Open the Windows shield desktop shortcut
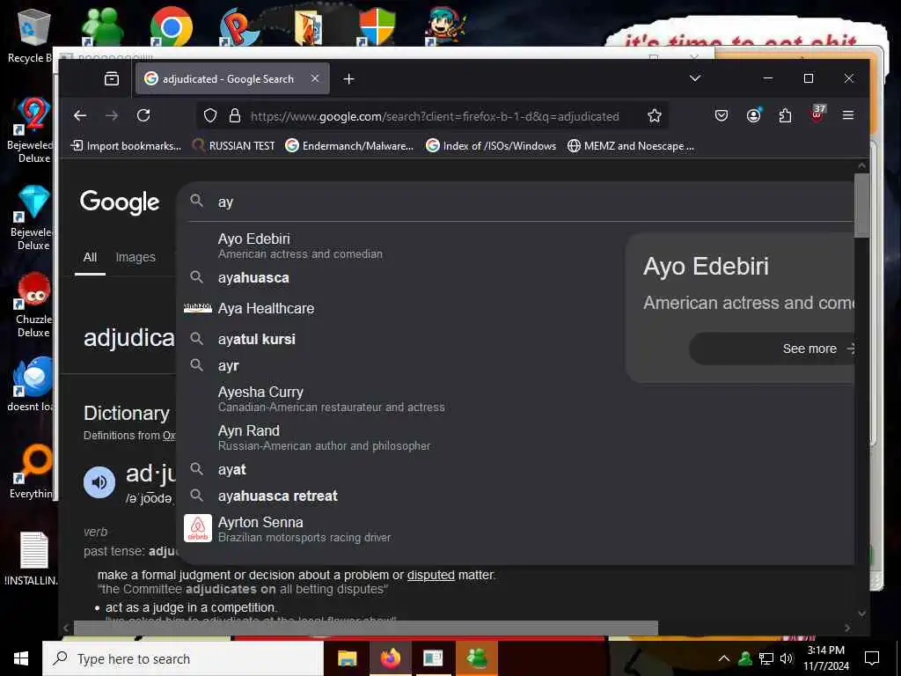 pos(377,26)
